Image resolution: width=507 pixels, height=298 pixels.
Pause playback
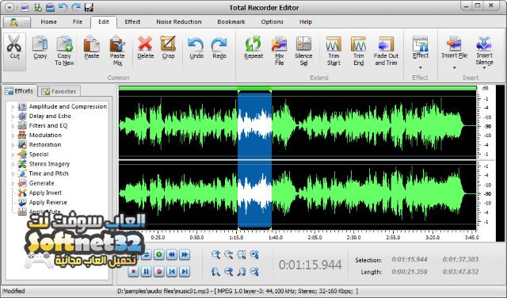point(146,271)
